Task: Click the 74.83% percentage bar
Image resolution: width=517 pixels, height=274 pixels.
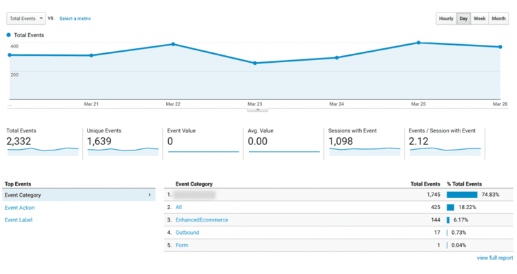Action: (x=462, y=195)
